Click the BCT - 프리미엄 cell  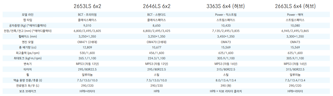pyautogui.click(x=87, y=14)
